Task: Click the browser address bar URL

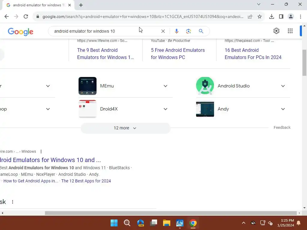Action: [143, 17]
